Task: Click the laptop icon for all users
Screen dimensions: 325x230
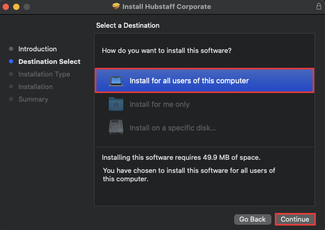Action: pyautogui.click(x=116, y=81)
